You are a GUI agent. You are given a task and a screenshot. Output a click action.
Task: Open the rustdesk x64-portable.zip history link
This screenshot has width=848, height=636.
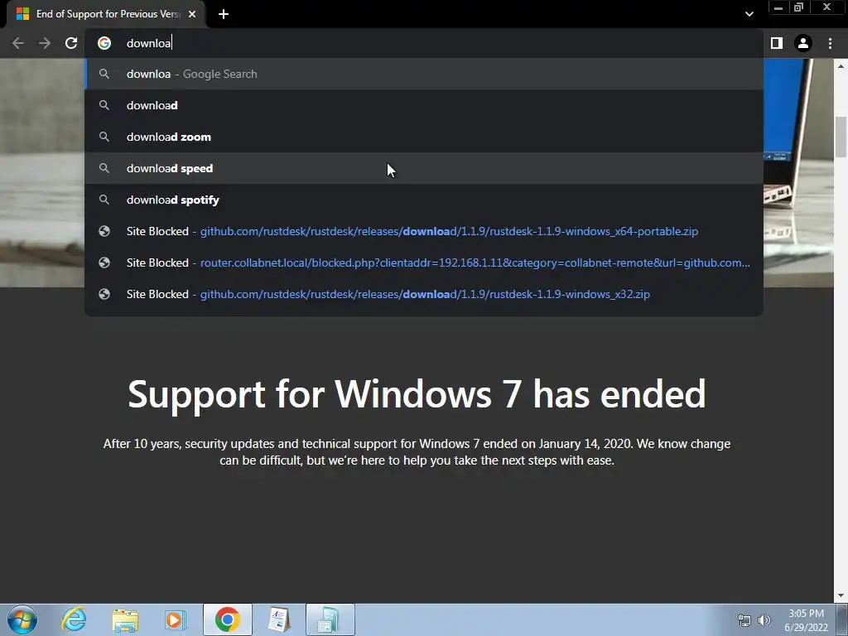coord(424,232)
